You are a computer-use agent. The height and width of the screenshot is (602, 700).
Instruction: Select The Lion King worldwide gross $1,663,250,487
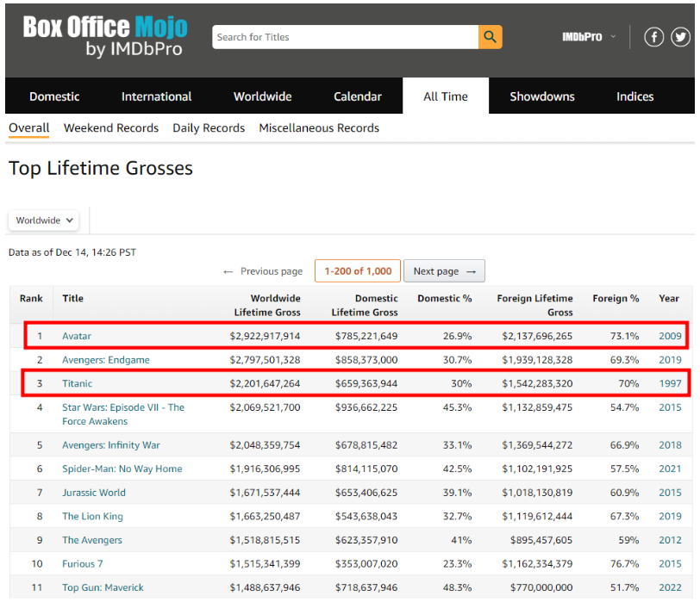coord(265,517)
